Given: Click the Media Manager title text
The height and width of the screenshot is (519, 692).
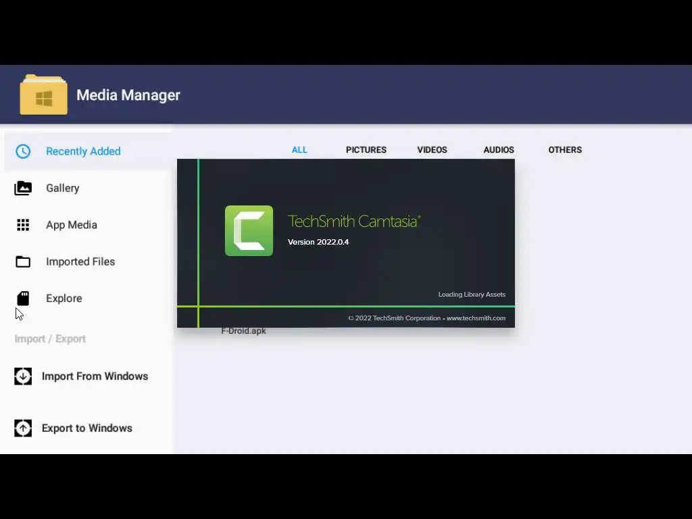Looking at the screenshot, I should pos(128,95).
